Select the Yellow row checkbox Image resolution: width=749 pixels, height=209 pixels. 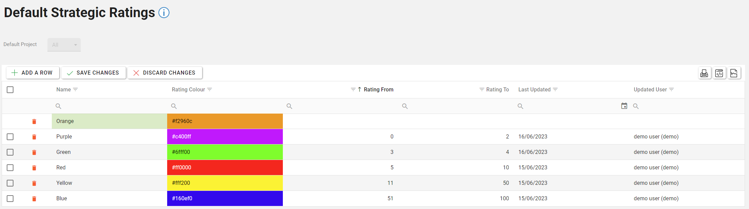10,183
